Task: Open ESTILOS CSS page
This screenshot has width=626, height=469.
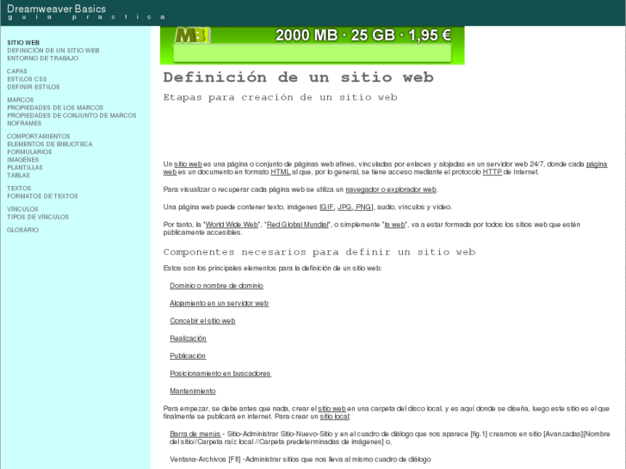Action: 27,79
